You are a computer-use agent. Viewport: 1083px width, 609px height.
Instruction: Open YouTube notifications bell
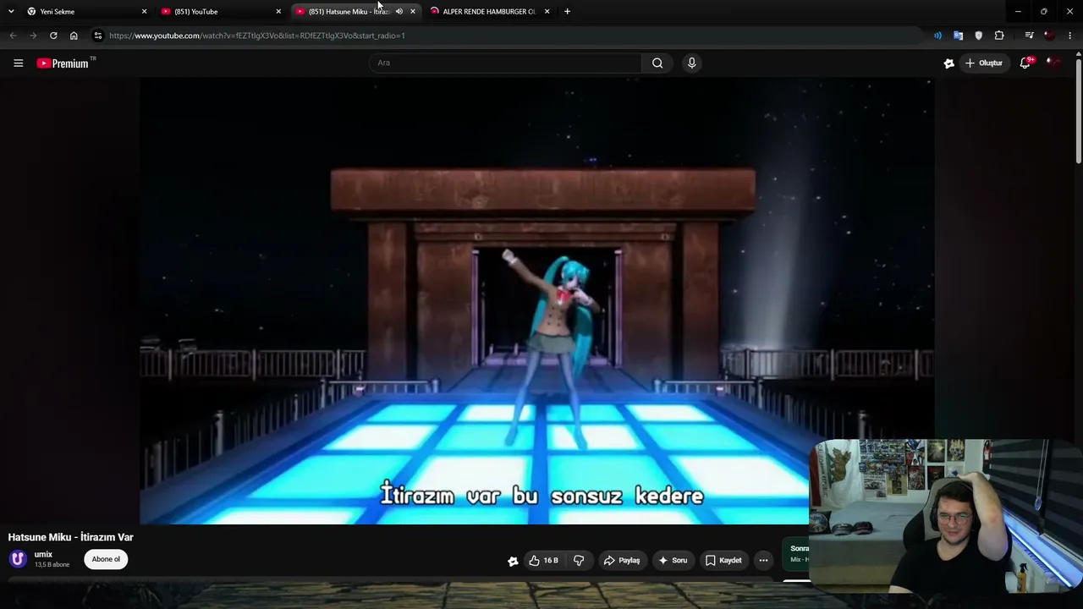pos(1025,63)
